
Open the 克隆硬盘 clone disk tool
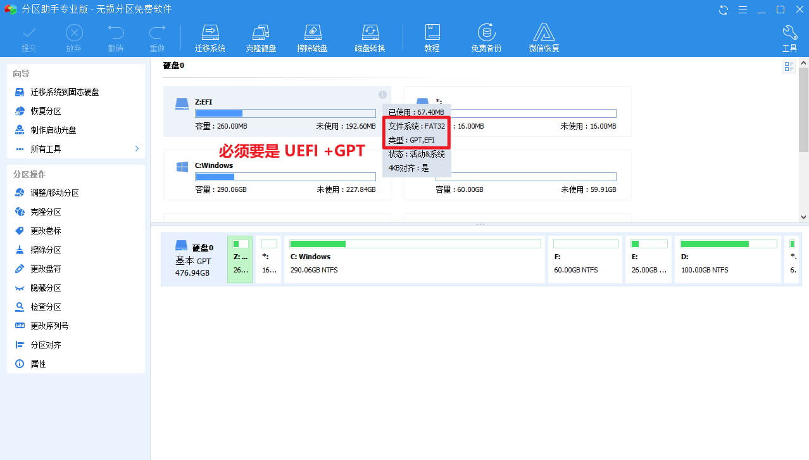(x=261, y=37)
